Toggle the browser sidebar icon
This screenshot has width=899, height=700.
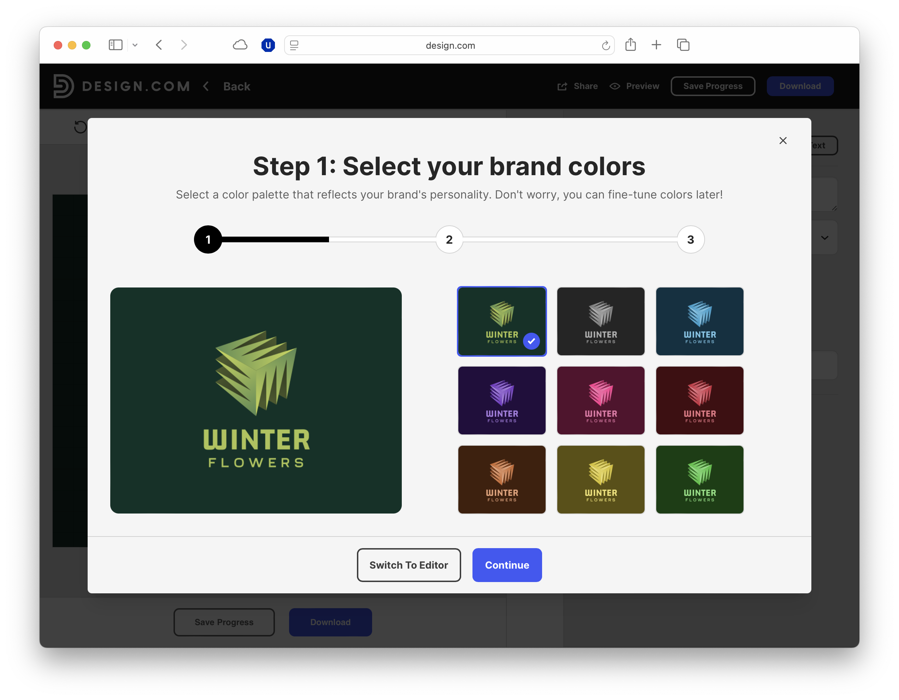click(x=116, y=45)
